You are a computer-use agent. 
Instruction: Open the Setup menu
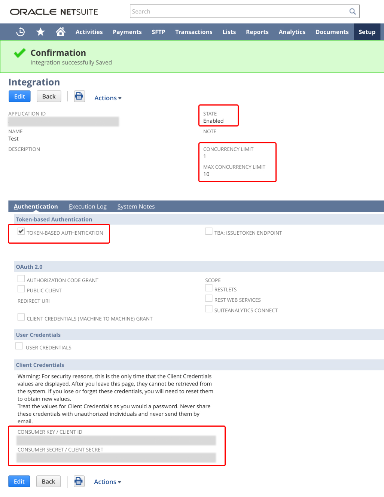(366, 32)
